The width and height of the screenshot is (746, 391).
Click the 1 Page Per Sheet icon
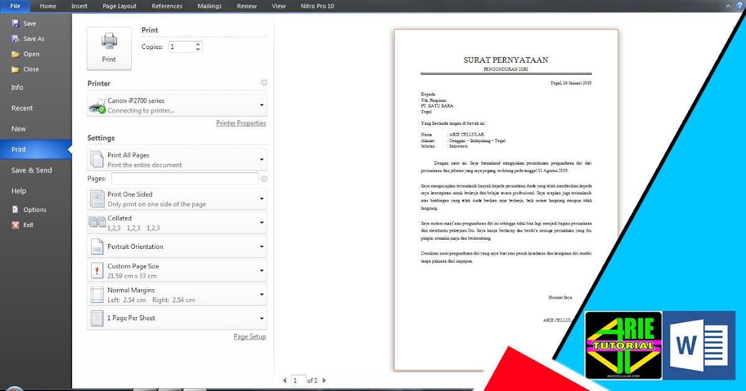coord(97,318)
